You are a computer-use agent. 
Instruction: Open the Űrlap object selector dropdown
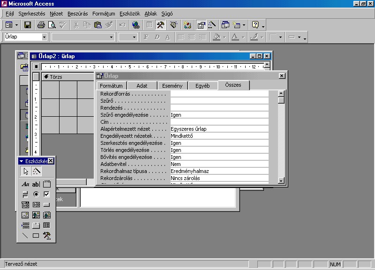point(45,37)
